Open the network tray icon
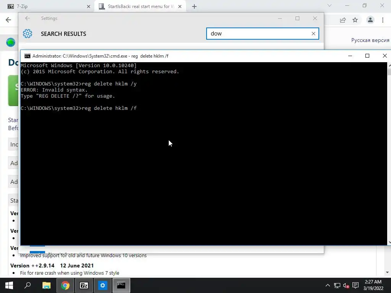 click(337, 285)
